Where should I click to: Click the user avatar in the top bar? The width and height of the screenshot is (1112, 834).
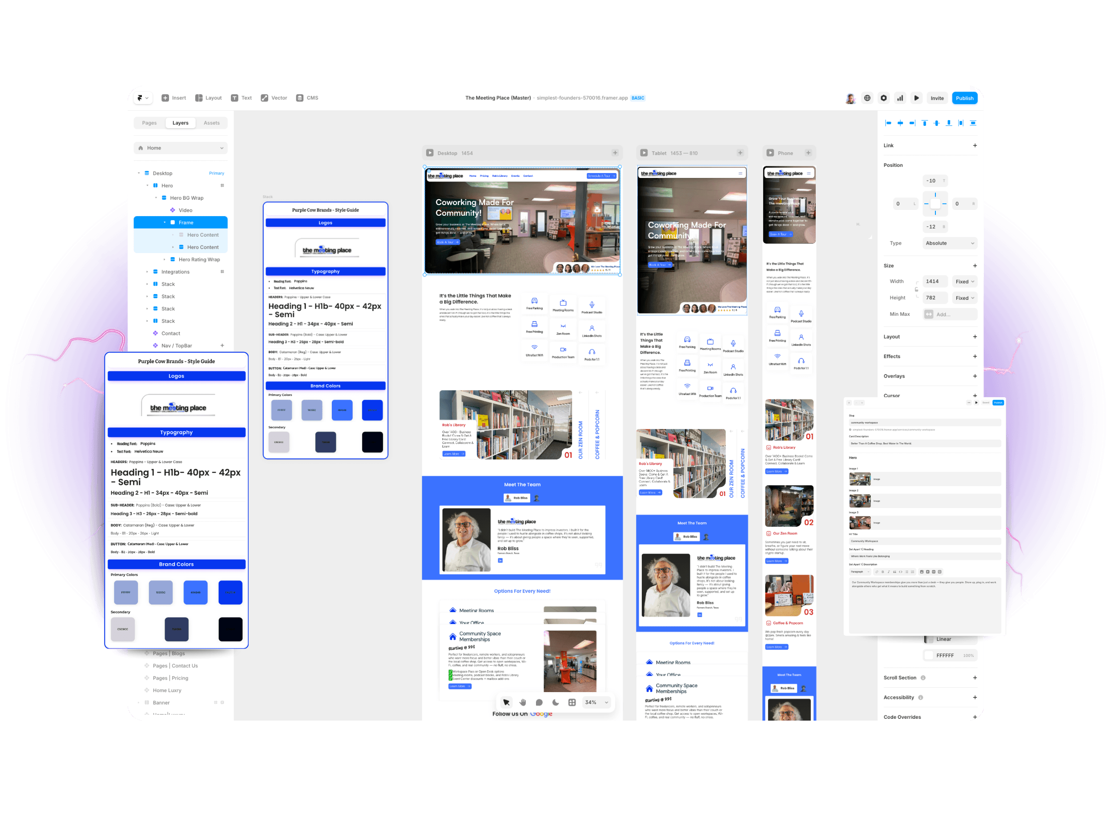pos(850,98)
